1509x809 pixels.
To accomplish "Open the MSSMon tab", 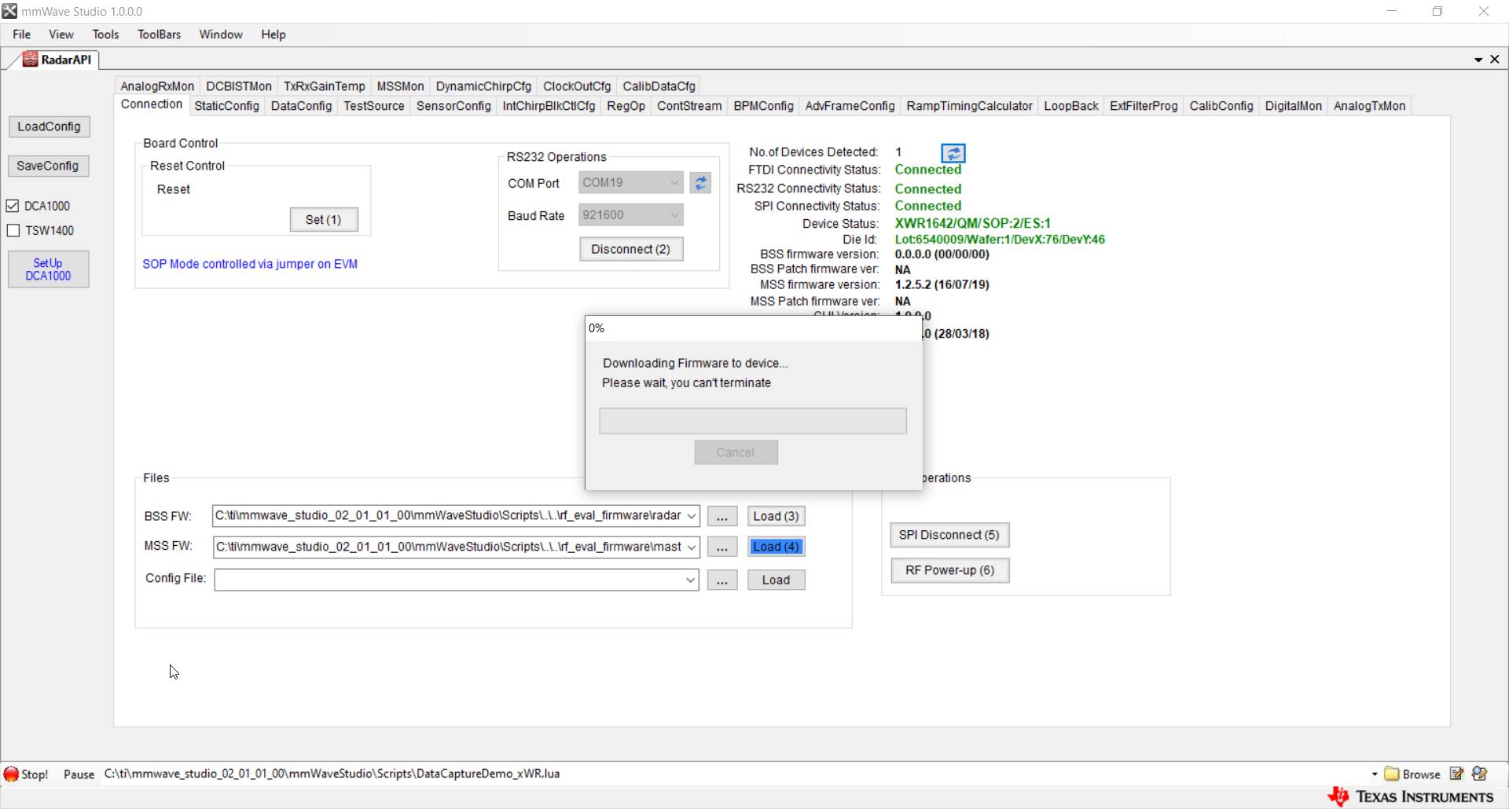I will pyautogui.click(x=400, y=86).
